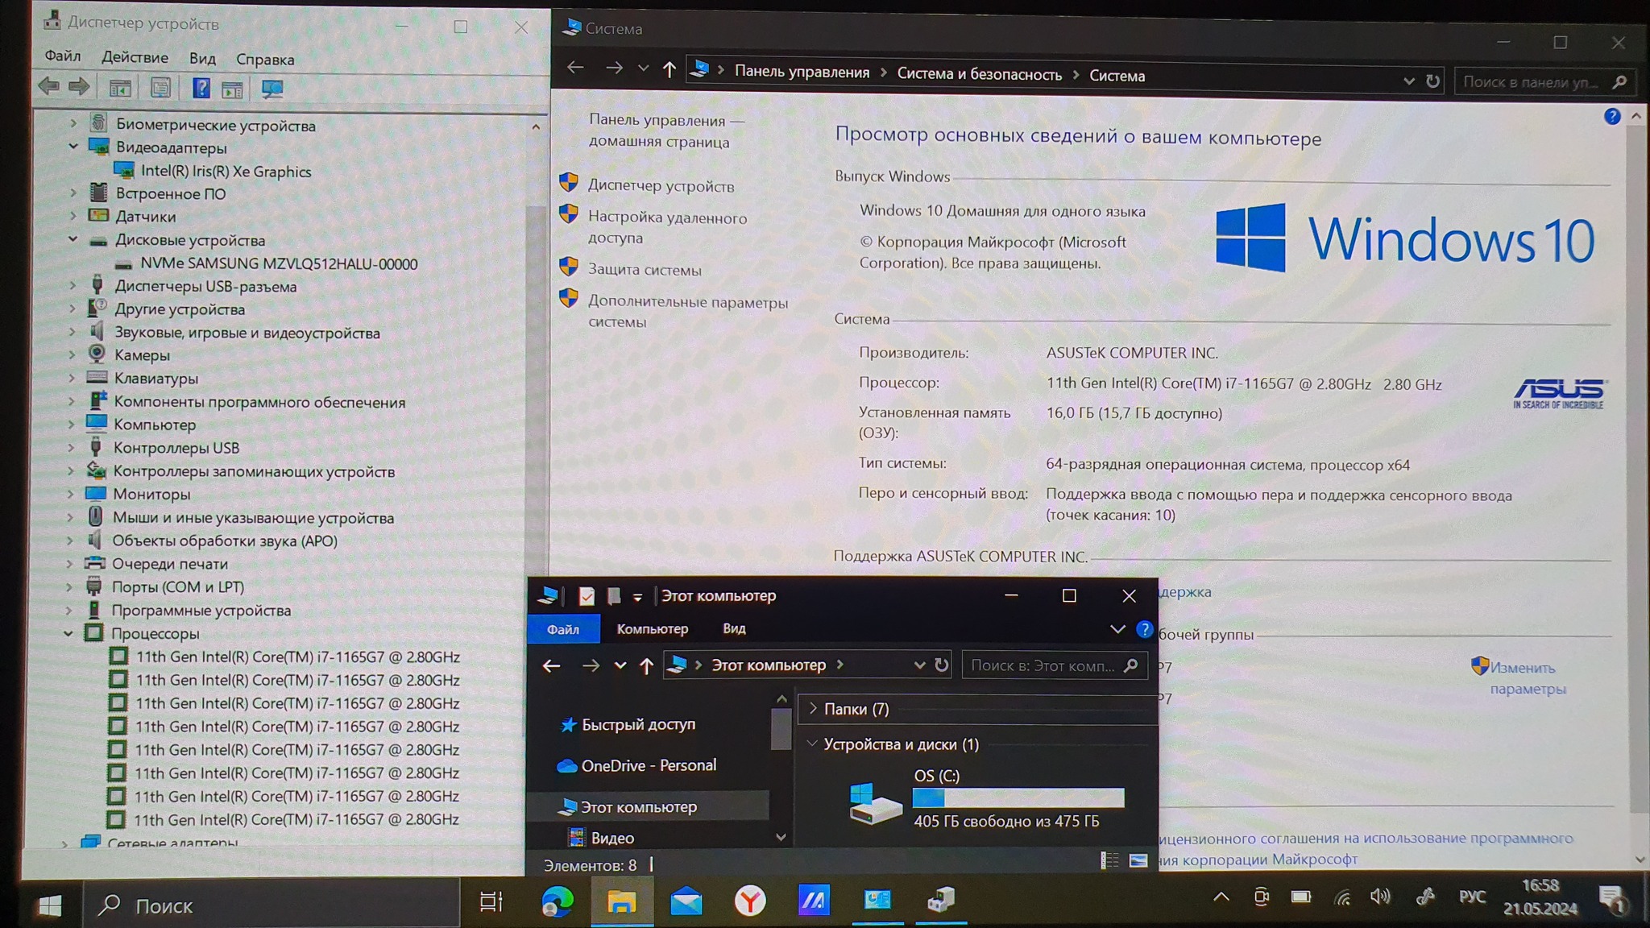Refresh the Этот компьютер address bar
The width and height of the screenshot is (1650, 928).
tap(941, 665)
